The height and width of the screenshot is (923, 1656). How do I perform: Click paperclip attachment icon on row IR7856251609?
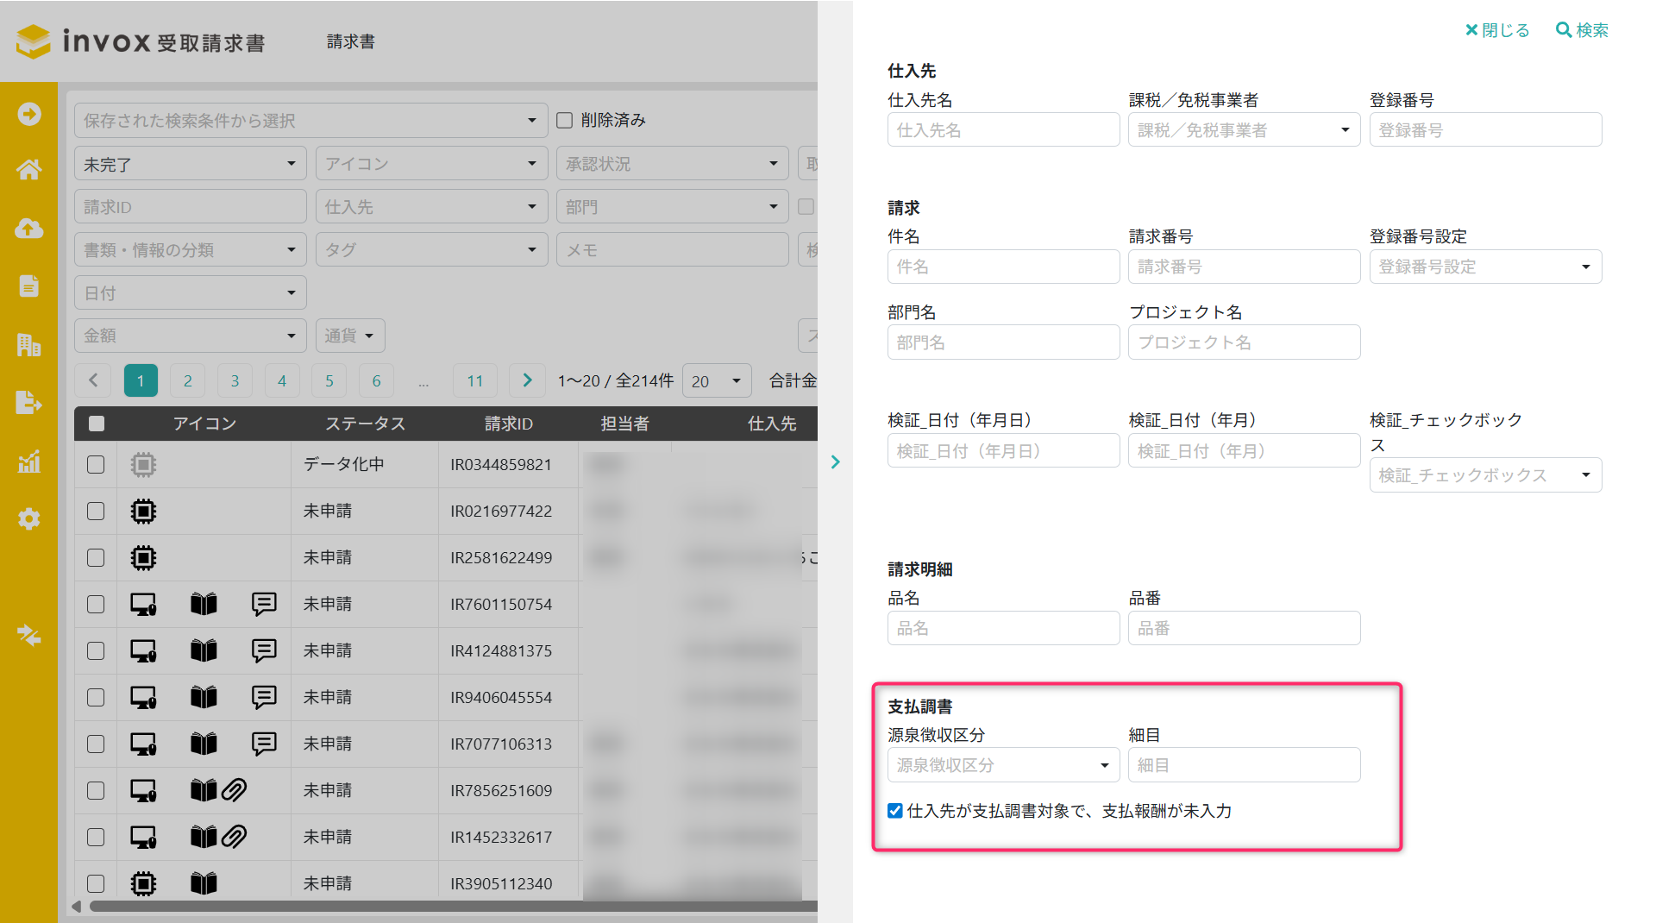pos(235,790)
